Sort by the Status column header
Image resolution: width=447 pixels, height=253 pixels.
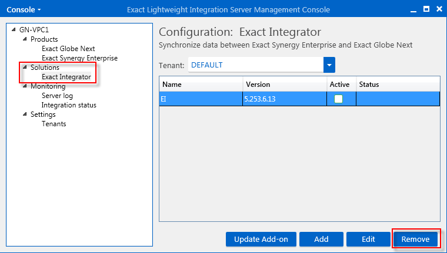(398, 85)
